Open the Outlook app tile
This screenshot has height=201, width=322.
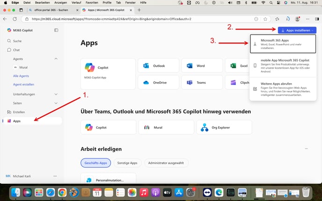[x=158, y=66]
